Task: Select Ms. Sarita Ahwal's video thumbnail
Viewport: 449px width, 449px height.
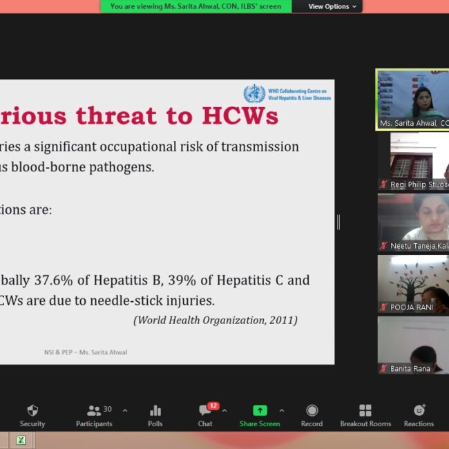Action: click(x=412, y=98)
